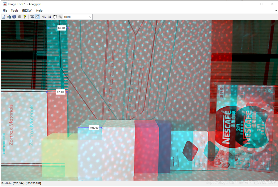This screenshot has height=187, width=278.
Task: Click the four-arrow pan icon beside the hand
Action: pyautogui.click(x=60, y=17)
